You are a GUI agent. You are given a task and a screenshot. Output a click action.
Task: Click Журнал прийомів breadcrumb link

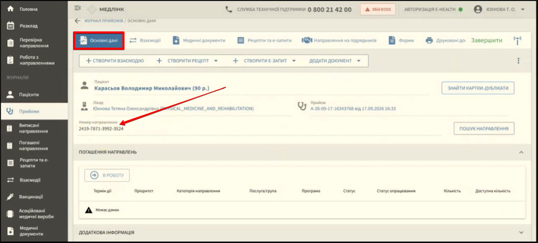pos(104,21)
